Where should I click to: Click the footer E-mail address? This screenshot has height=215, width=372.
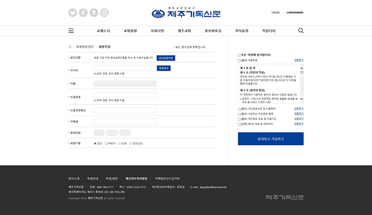[x=213, y=187]
